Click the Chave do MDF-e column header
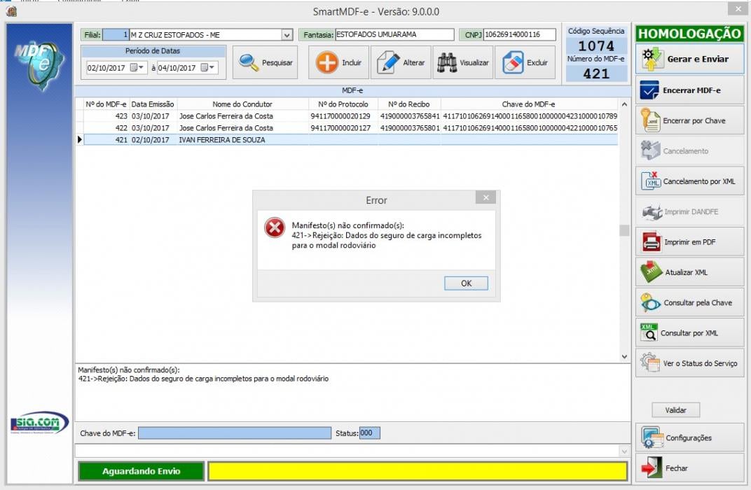 pos(529,104)
